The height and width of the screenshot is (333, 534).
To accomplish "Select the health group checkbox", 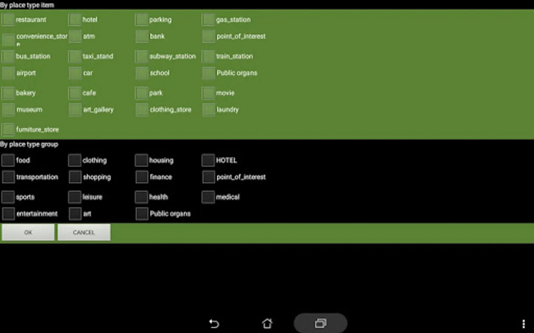I will pyautogui.click(x=142, y=197).
